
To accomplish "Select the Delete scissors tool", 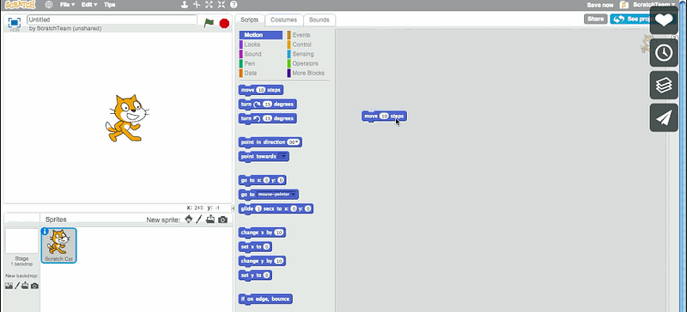I will point(197,4).
